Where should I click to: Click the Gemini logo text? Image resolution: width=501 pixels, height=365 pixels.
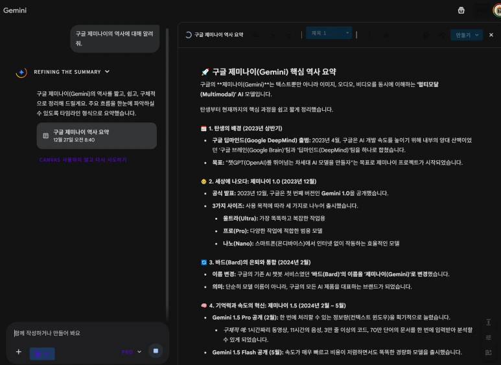tap(15, 10)
